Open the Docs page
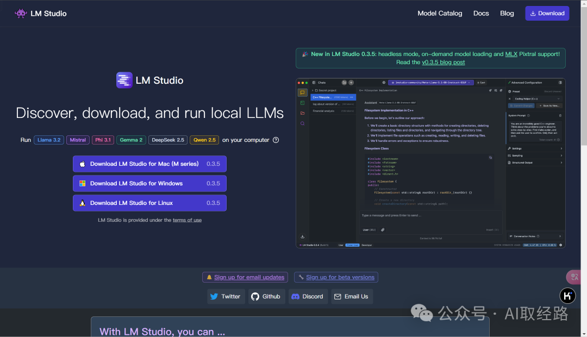The width and height of the screenshot is (587, 337). point(481,14)
